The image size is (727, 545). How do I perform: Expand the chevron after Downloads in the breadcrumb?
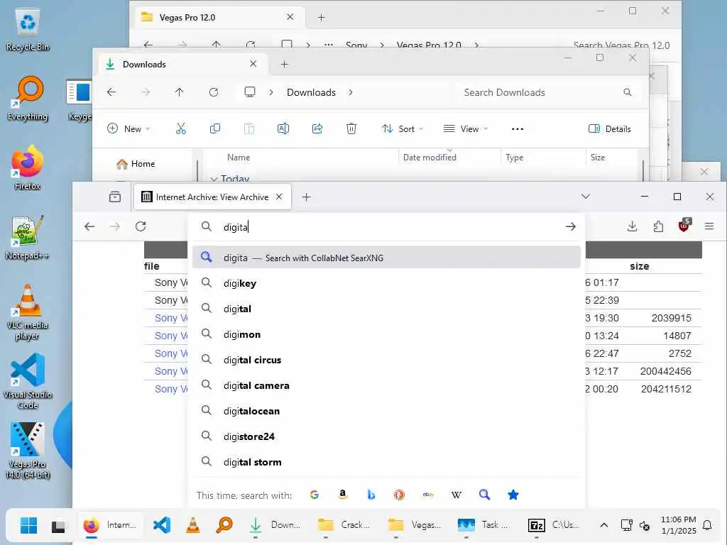pyautogui.click(x=351, y=92)
